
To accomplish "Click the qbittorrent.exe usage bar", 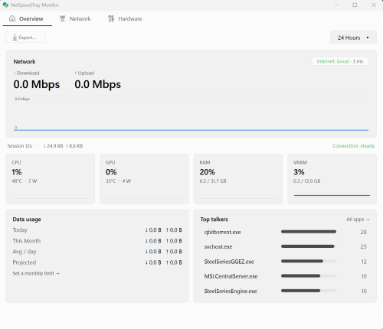I will (x=309, y=232).
